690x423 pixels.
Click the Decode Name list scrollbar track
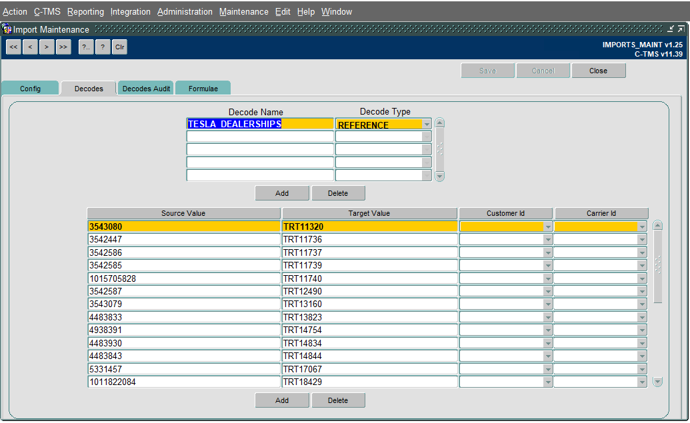point(439,149)
